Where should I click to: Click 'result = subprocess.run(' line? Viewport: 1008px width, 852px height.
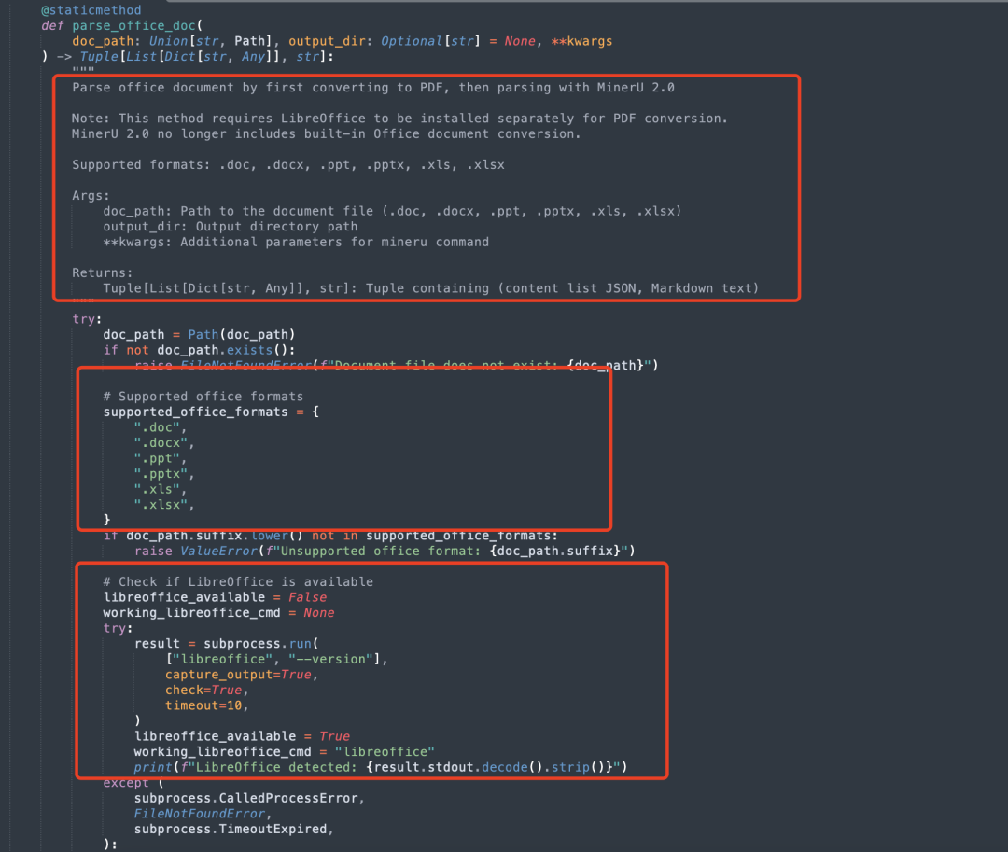(x=226, y=643)
